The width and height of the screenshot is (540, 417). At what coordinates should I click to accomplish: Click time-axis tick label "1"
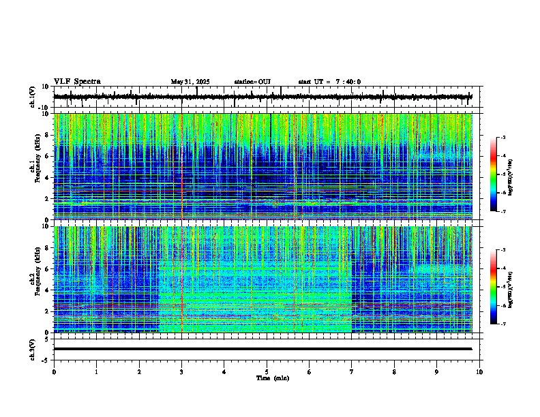[x=96, y=372]
